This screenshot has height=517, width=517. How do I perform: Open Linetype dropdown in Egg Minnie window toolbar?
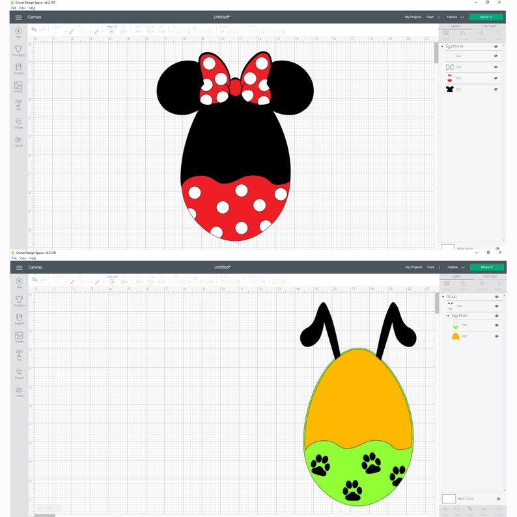pos(59,32)
